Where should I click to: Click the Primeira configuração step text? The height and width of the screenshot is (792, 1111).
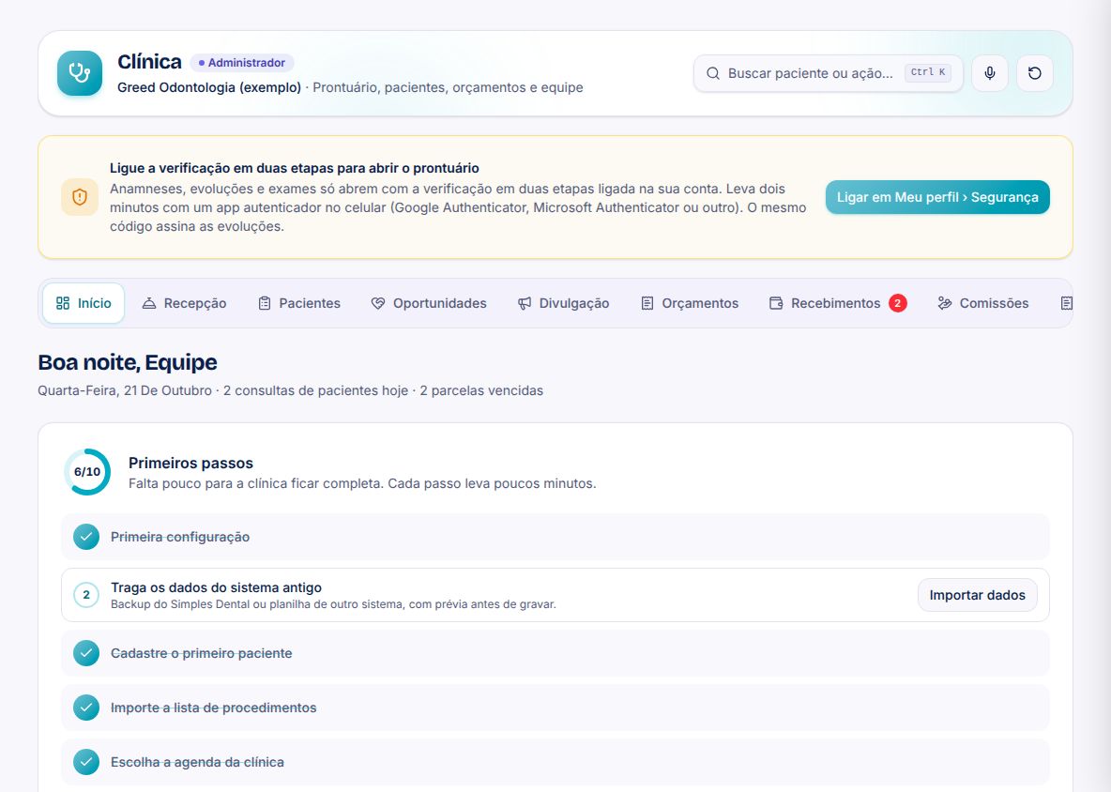(x=180, y=537)
